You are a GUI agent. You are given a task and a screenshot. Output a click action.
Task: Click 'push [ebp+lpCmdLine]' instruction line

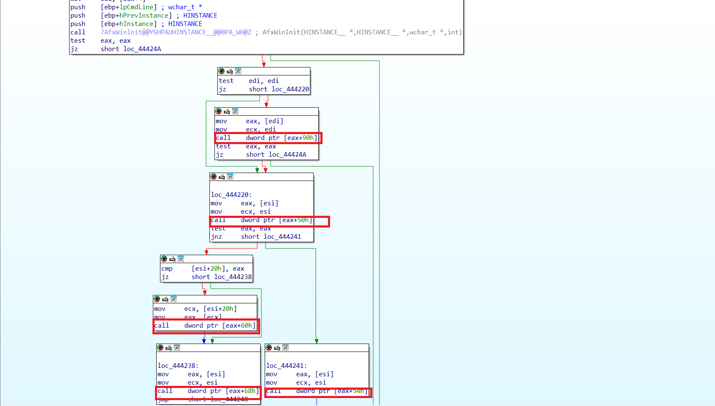pyautogui.click(x=136, y=7)
